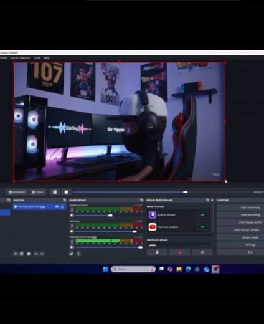The width and height of the screenshot is (264, 324).
Task: Stop the media source playback
Action: click(66, 192)
